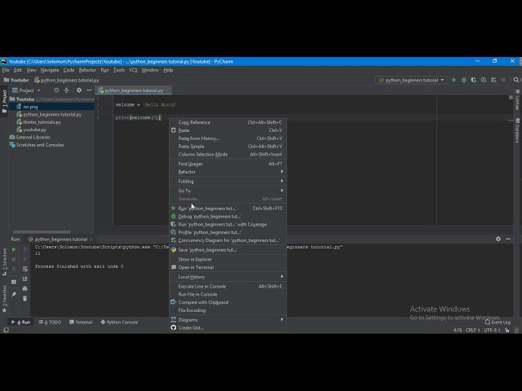The height and width of the screenshot is (391, 522).
Task: Open search everywhere magnifier icon
Action: point(515,80)
